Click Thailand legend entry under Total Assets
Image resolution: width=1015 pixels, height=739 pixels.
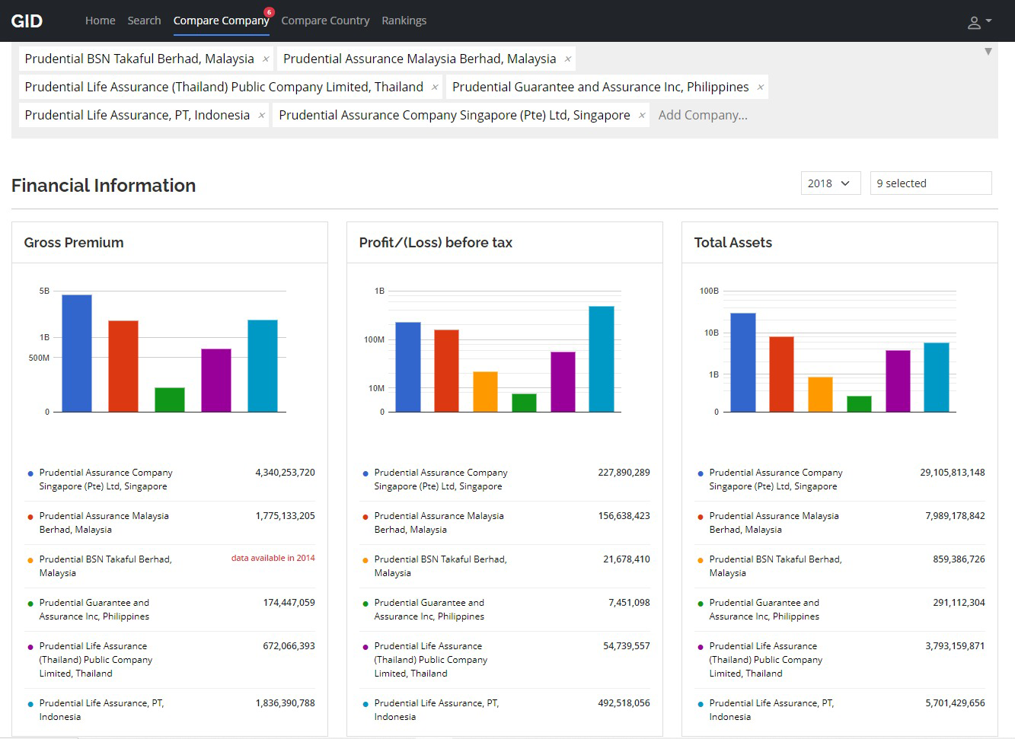tap(765, 660)
